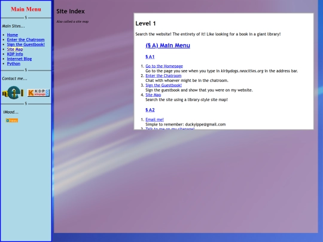Image resolution: width=323 pixels, height=242 pixels.
Task: Open the Python sidebar link
Action: (x=14, y=63)
